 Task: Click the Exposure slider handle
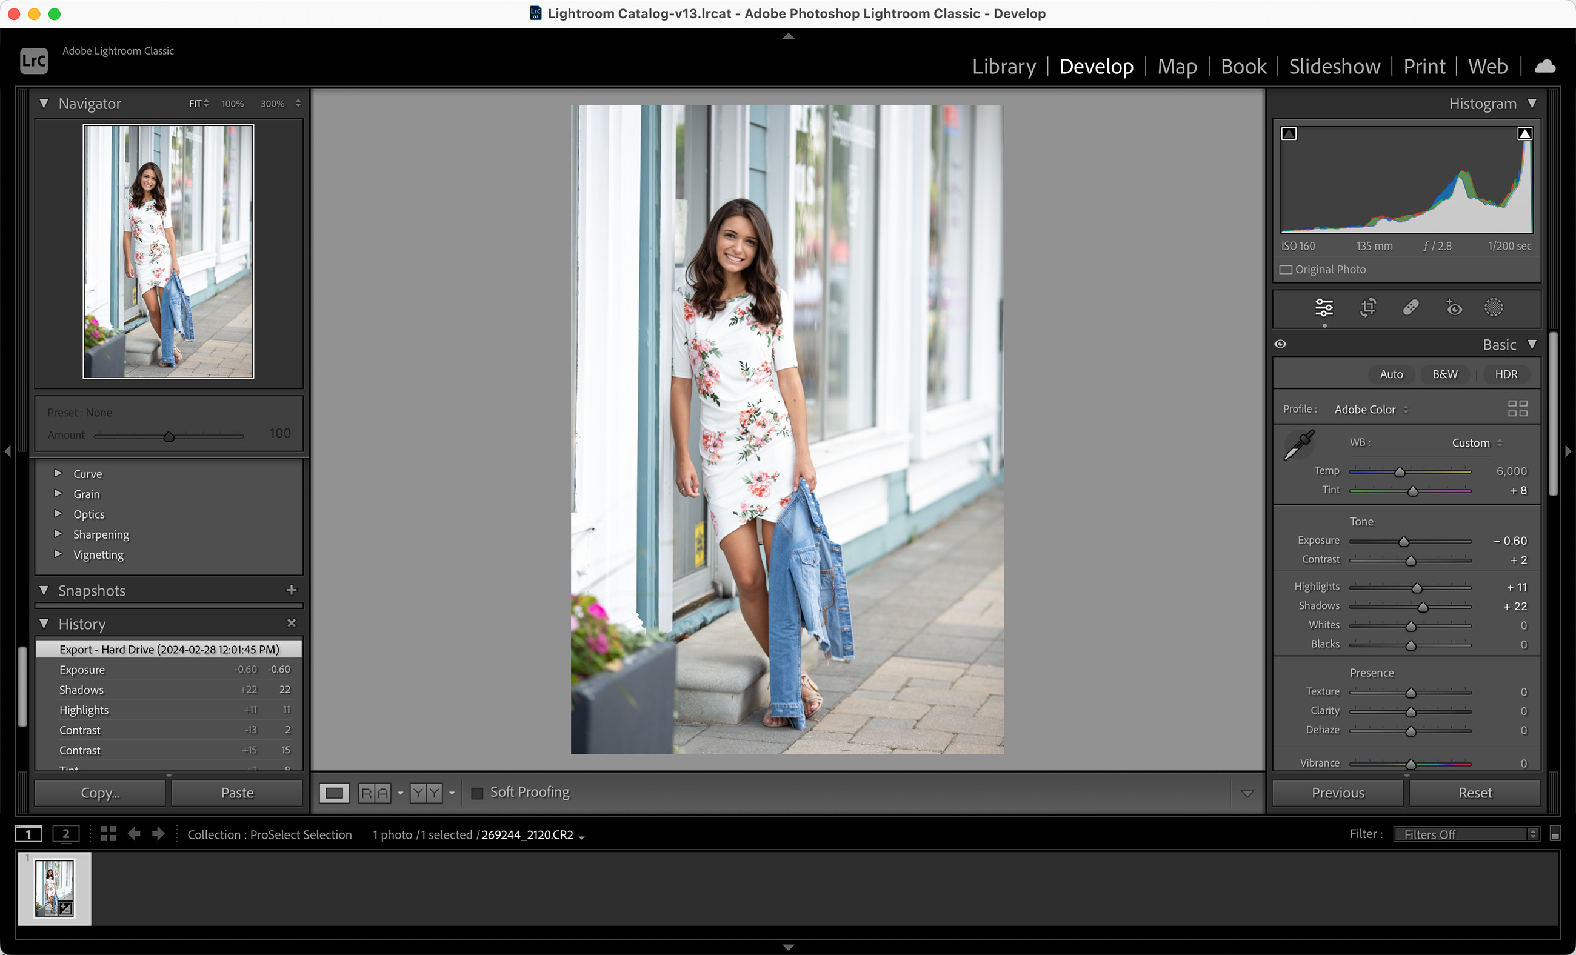tap(1403, 542)
